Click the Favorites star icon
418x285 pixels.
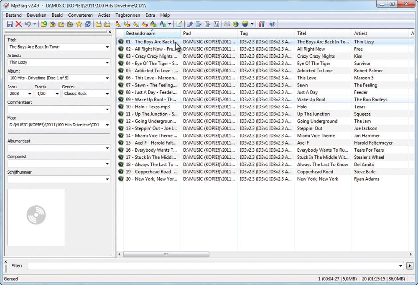[79, 24]
